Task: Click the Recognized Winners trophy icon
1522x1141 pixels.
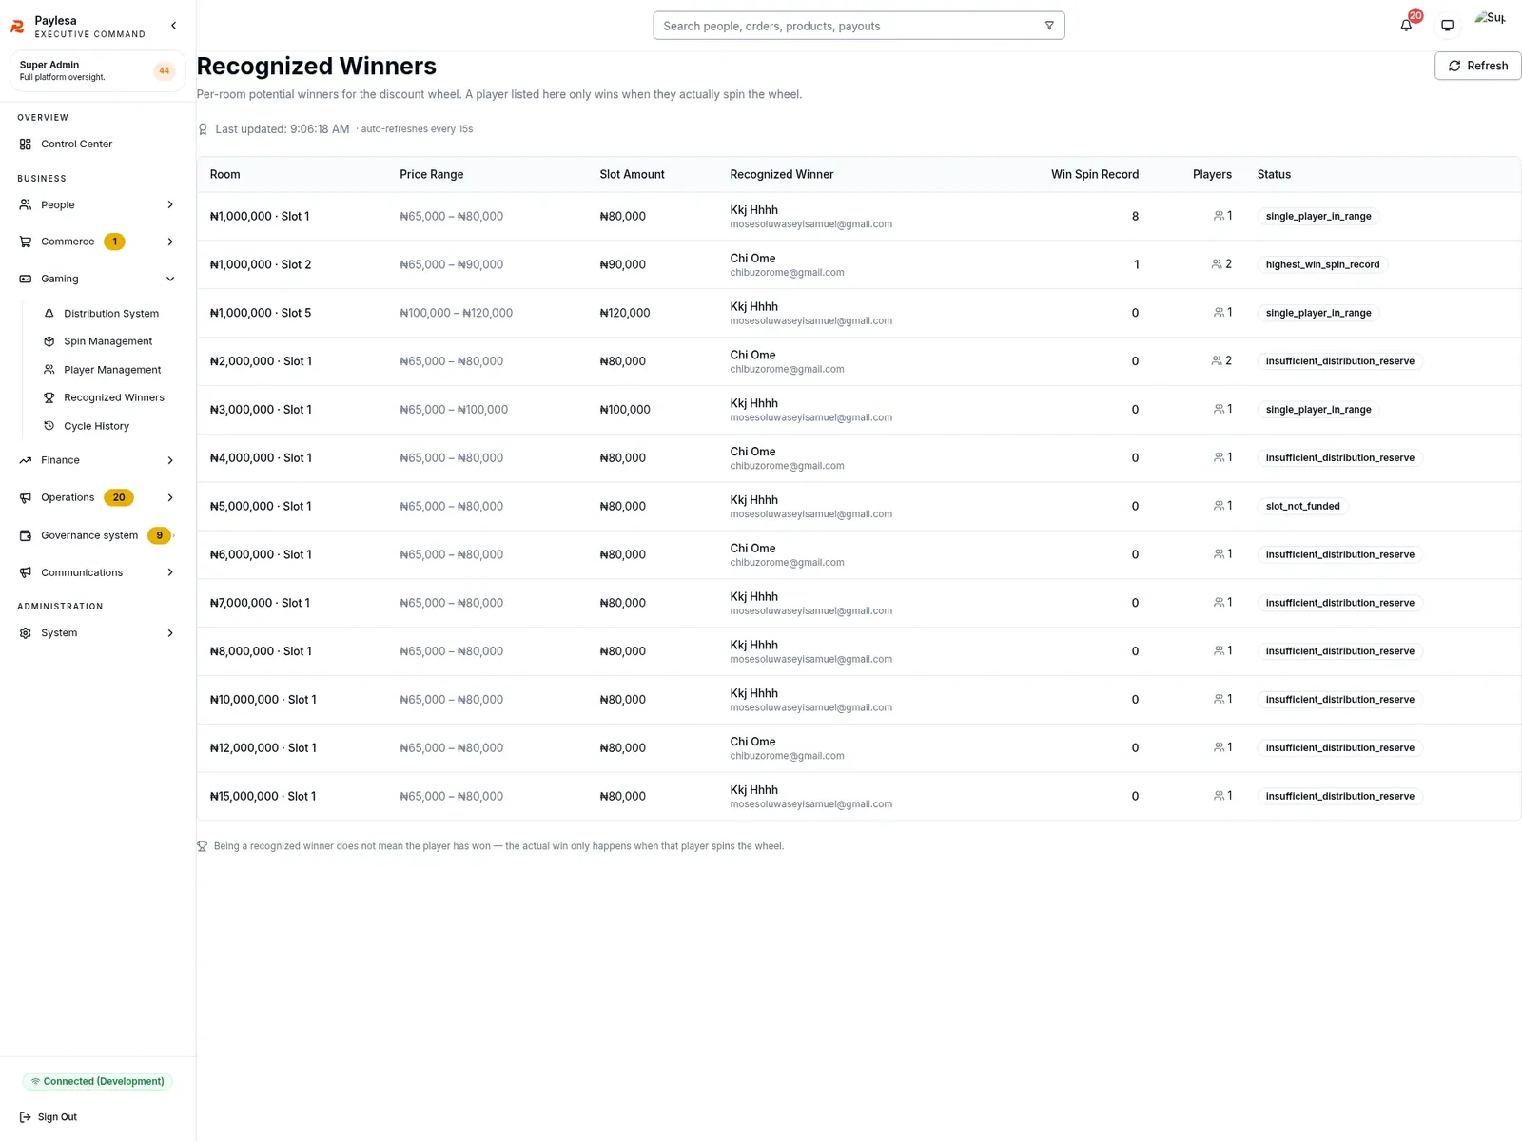Action: 49,397
